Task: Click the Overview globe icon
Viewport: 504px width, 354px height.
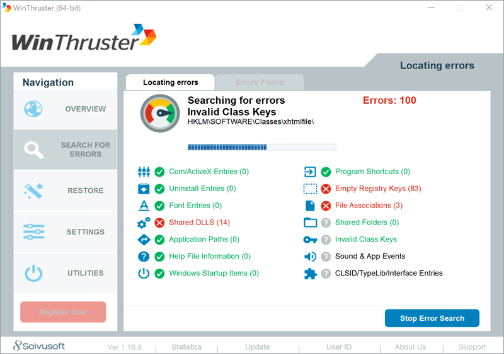Action: [33, 109]
